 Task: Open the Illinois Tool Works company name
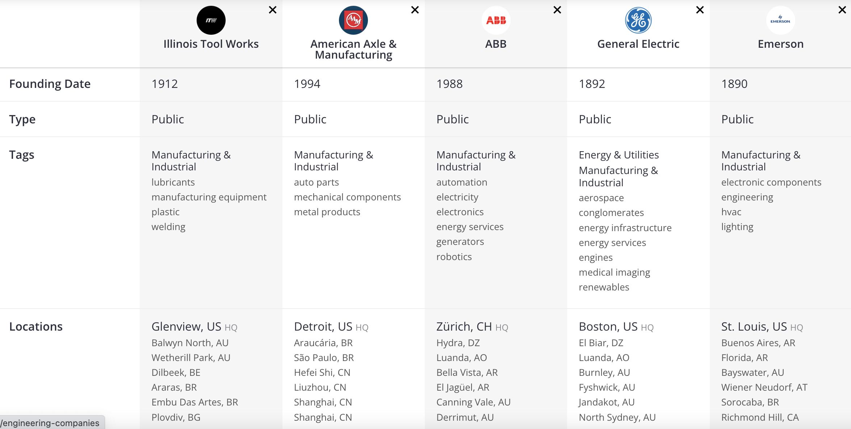click(211, 44)
